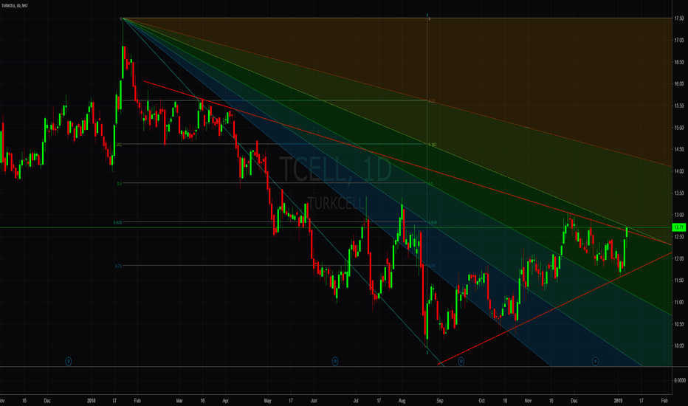Click the 0.25 Fibonacci level label

coord(432,101)
